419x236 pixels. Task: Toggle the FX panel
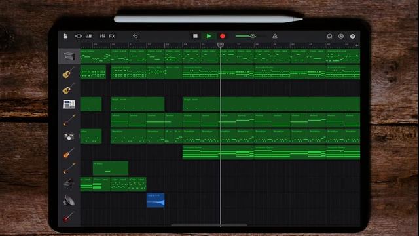[112, 36]
